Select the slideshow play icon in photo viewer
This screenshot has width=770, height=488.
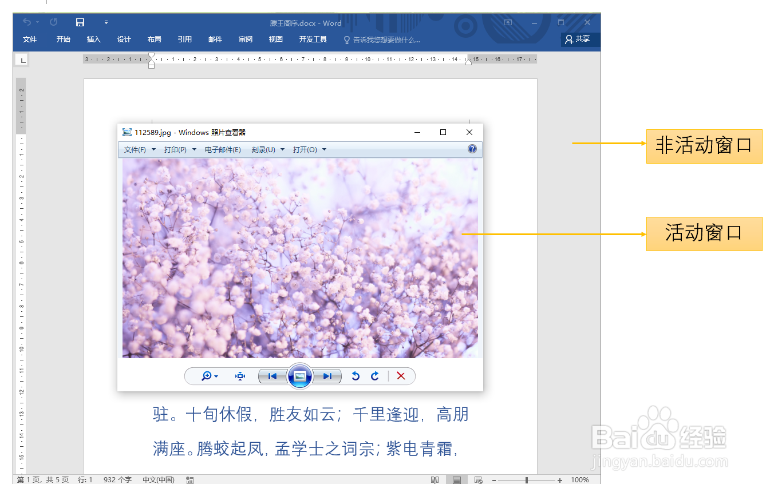point(299,376)
